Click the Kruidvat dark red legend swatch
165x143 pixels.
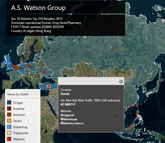[9, 109]
